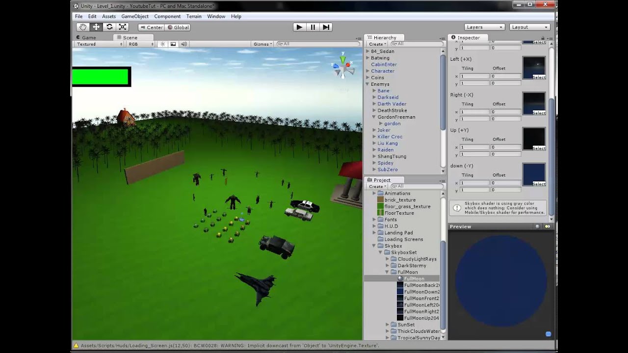Open Project panel options menu
This screenshot has width=628, height=353.
click(443, 180)
